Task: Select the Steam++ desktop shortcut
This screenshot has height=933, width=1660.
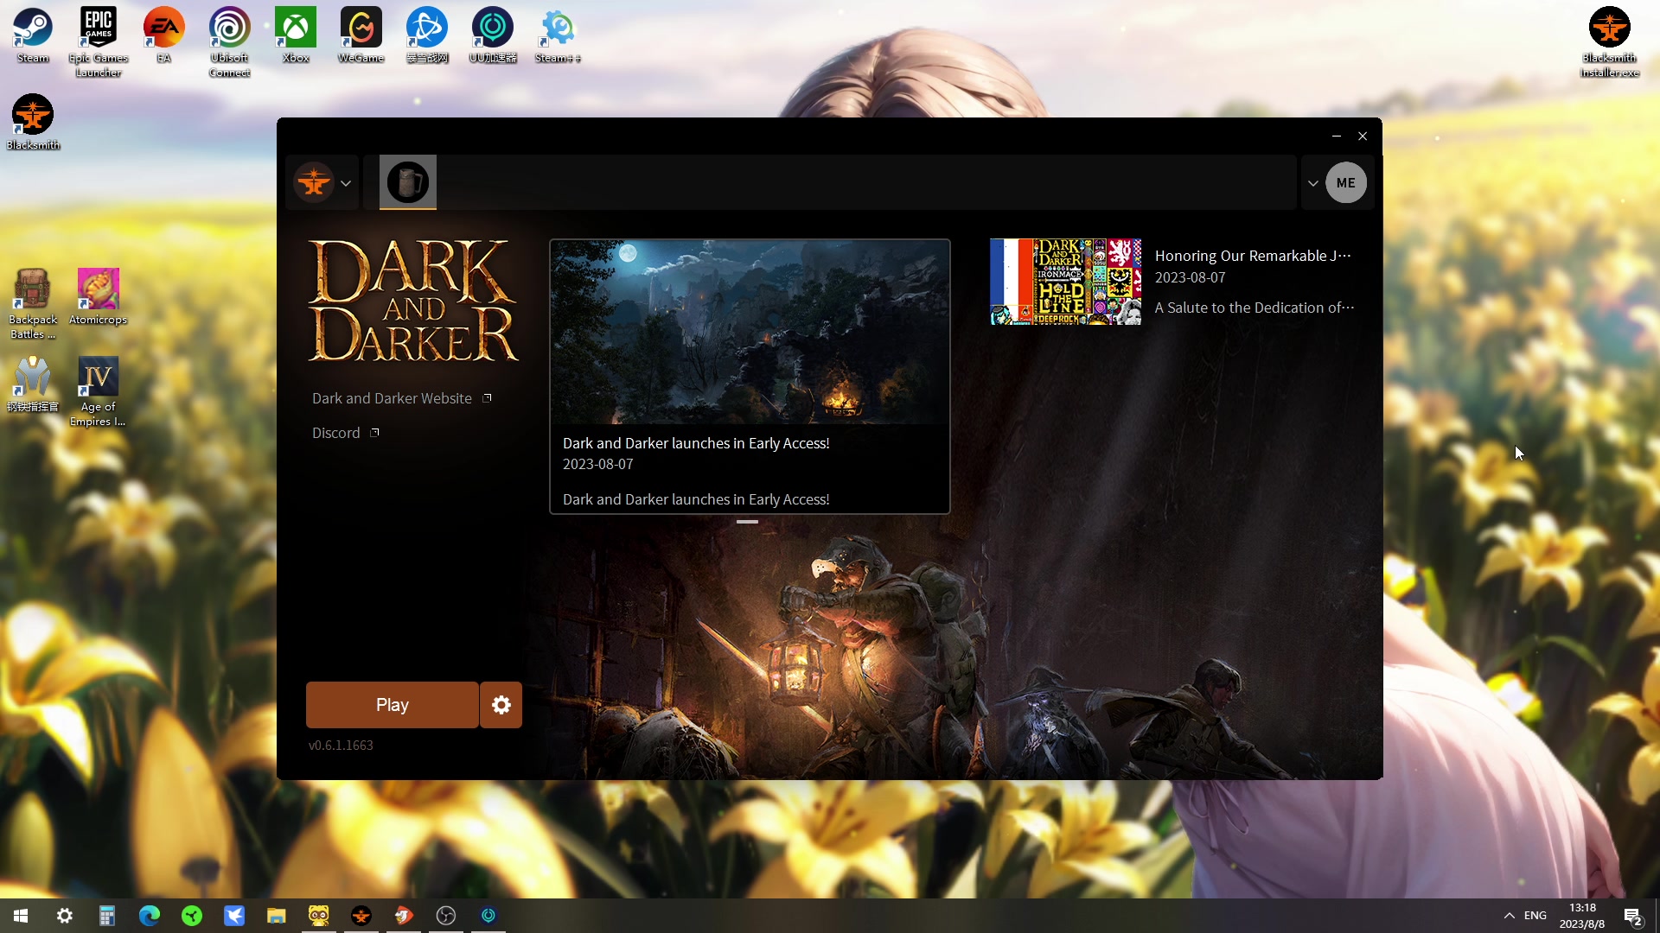Action: (x=559, y=35)
